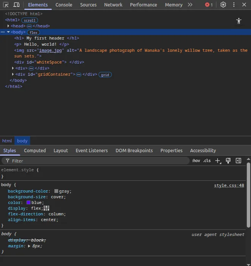Screen dimensions: 251x266
Task: Click the gridContainer ellipsis badge
Action: click(79, 75)
